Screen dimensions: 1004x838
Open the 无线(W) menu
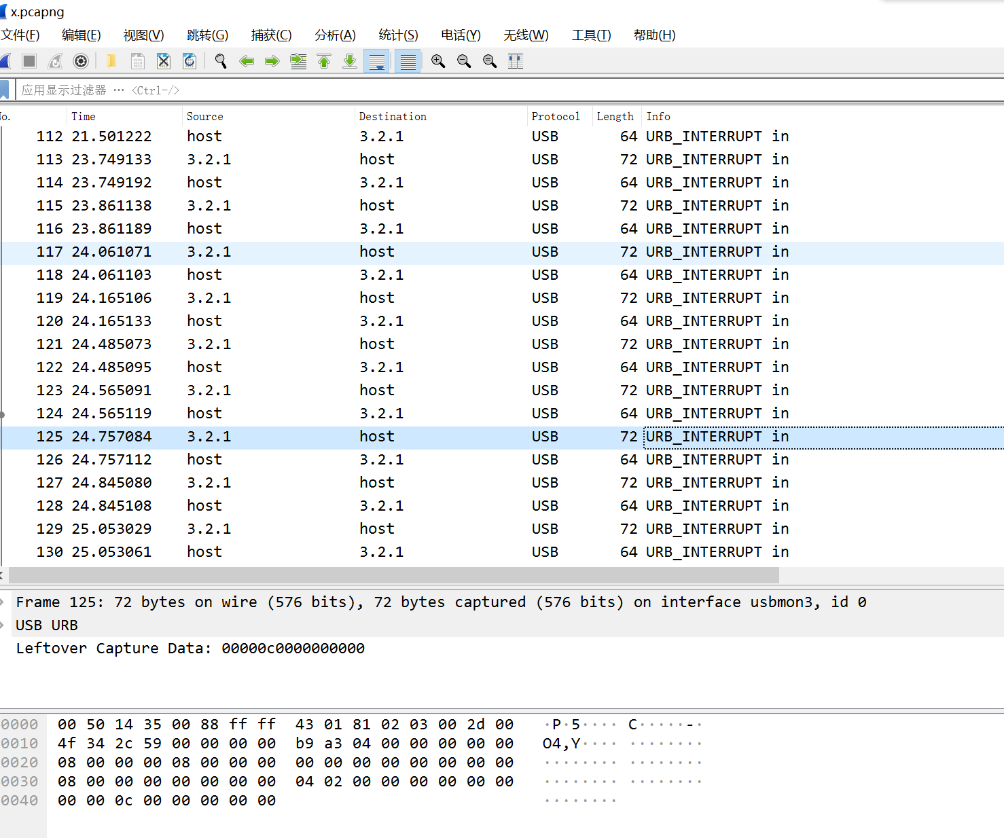point(526,35)
